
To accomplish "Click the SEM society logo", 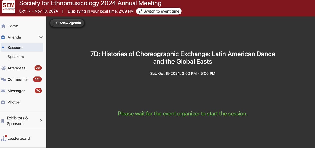I will click(x=9, y=7).
